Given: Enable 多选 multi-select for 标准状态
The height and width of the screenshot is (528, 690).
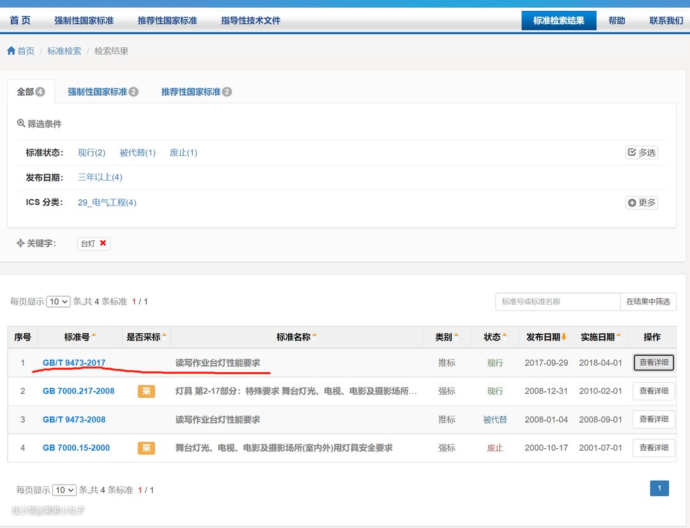Looking at the screenshot, I should (641, 153).
